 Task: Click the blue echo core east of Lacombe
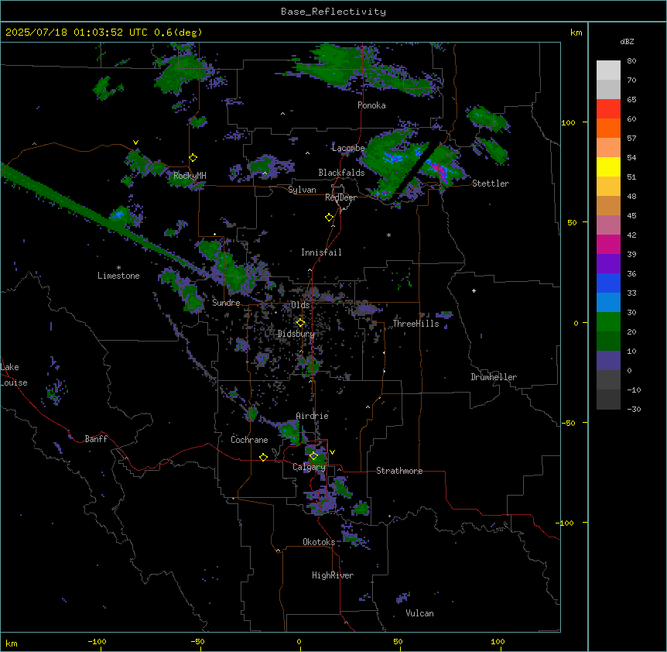pyautogui.click(x=394, y=157)
